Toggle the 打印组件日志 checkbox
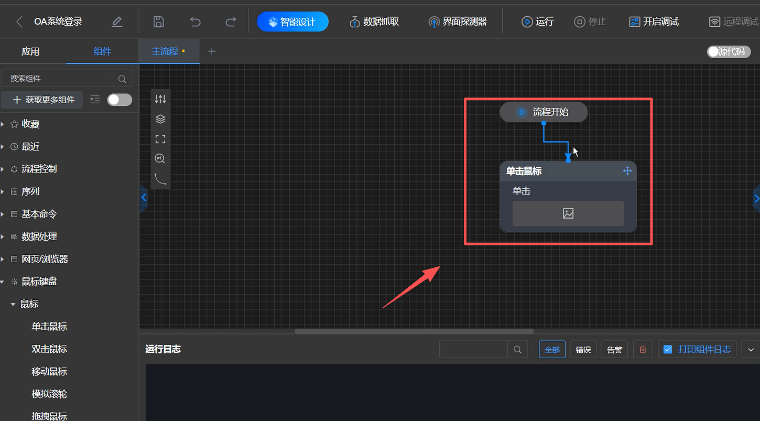This screenshot has height=421, width=760. pos(668,349)
